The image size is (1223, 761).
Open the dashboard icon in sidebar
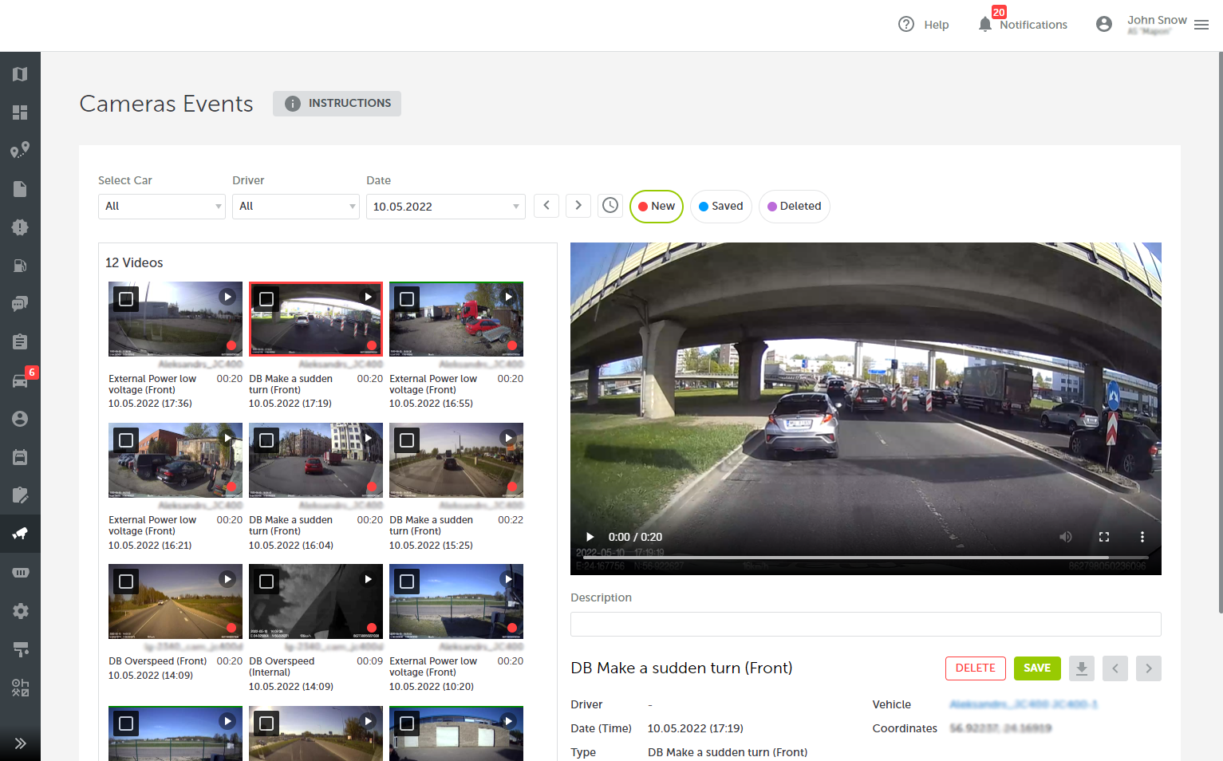(x=20, y=112)
